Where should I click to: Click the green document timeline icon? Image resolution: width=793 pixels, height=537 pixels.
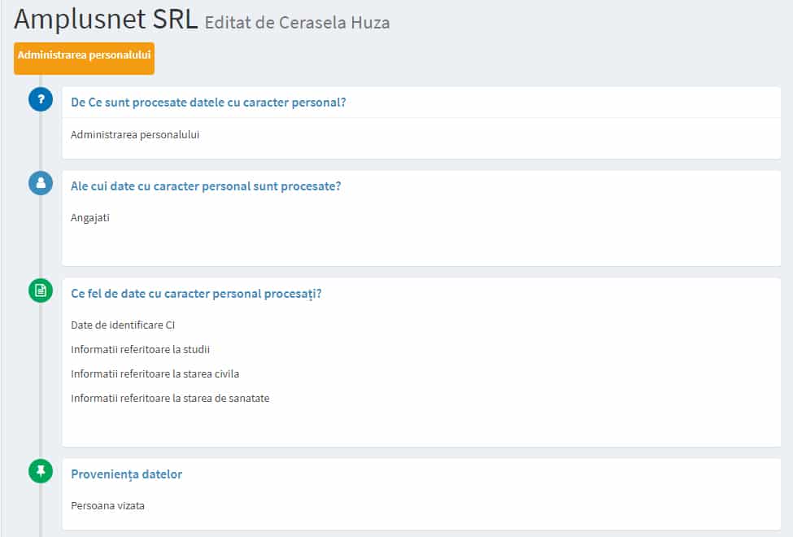click(41, 290)
